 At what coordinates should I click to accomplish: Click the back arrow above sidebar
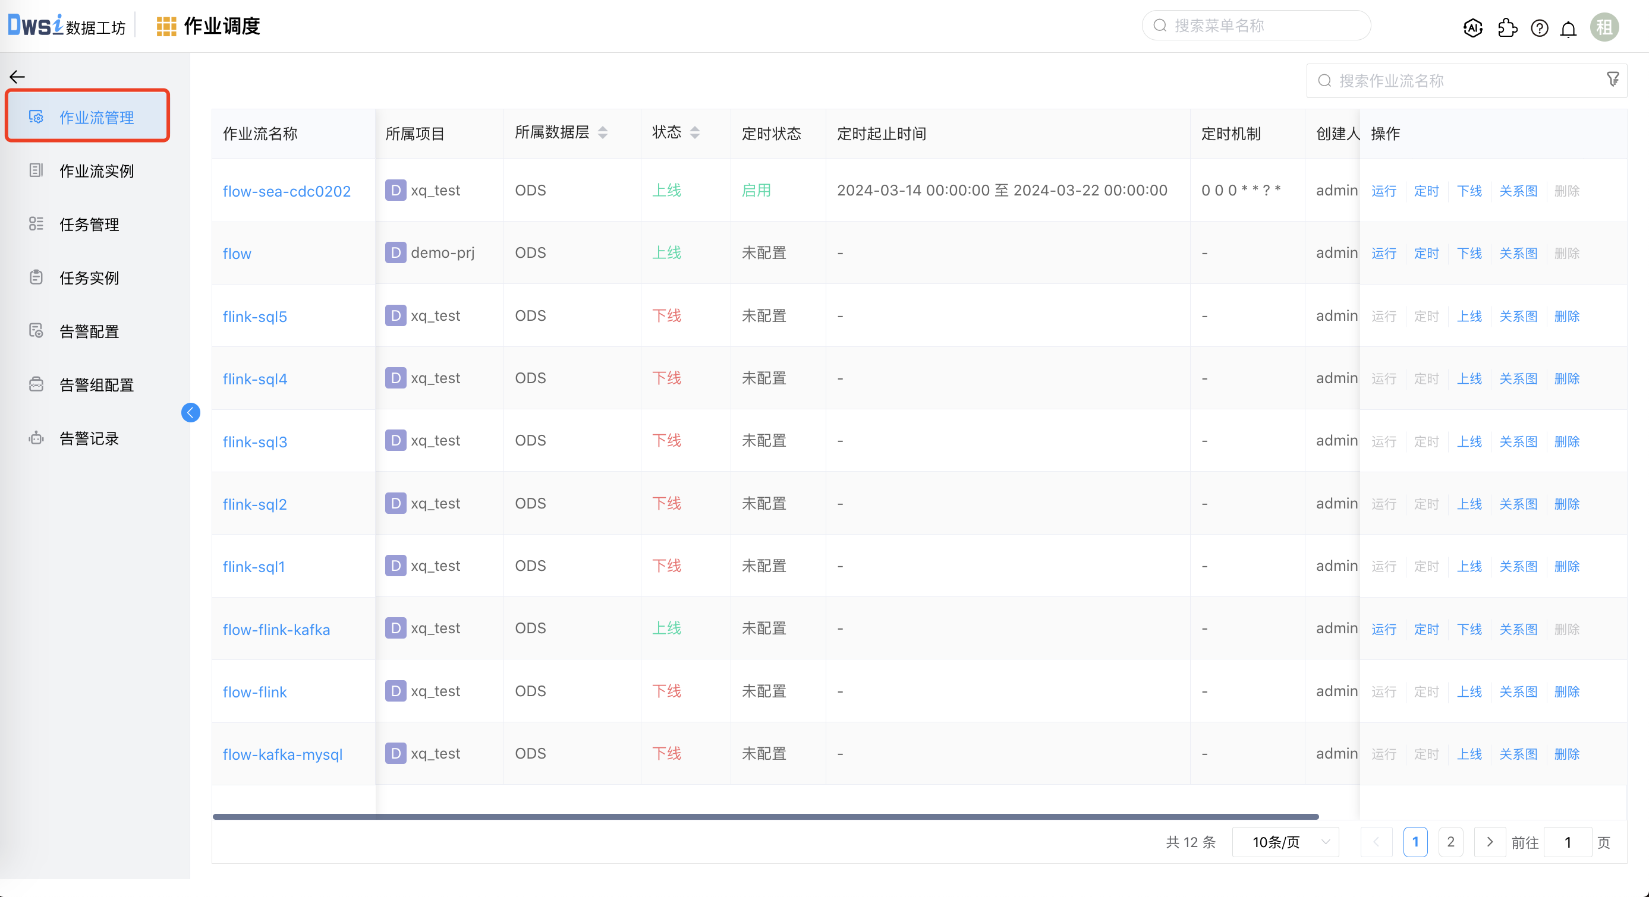17,77
